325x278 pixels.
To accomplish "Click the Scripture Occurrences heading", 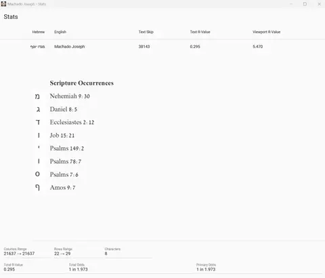I will 82,83.
